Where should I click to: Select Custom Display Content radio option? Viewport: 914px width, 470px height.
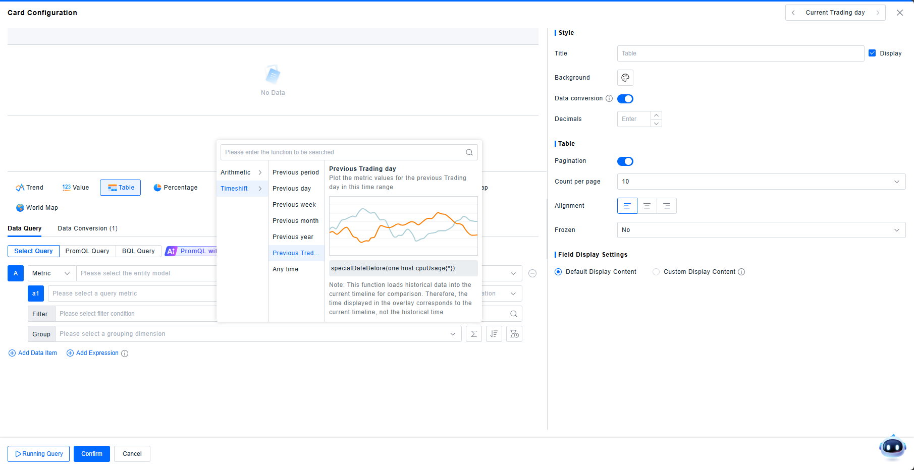coord(656,272)
